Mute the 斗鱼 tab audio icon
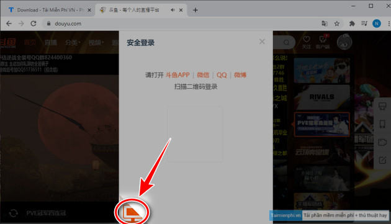The width and height of the screenshot is (391, 224). (x=173, y=10)
